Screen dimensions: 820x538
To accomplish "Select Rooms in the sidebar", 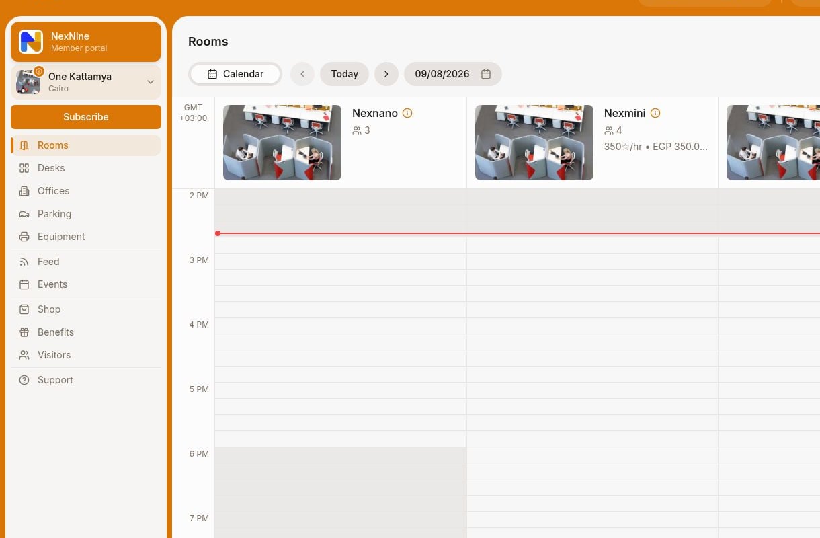I will (x=86, y=145).
